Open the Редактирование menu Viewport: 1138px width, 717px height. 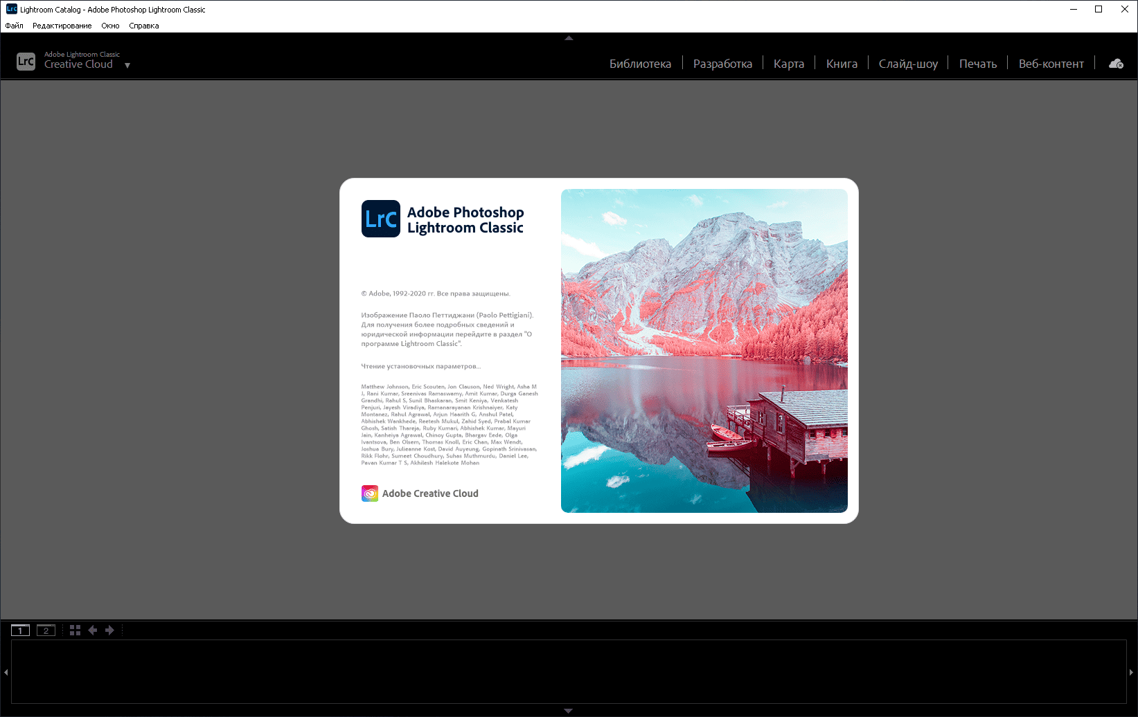point(62,26)
